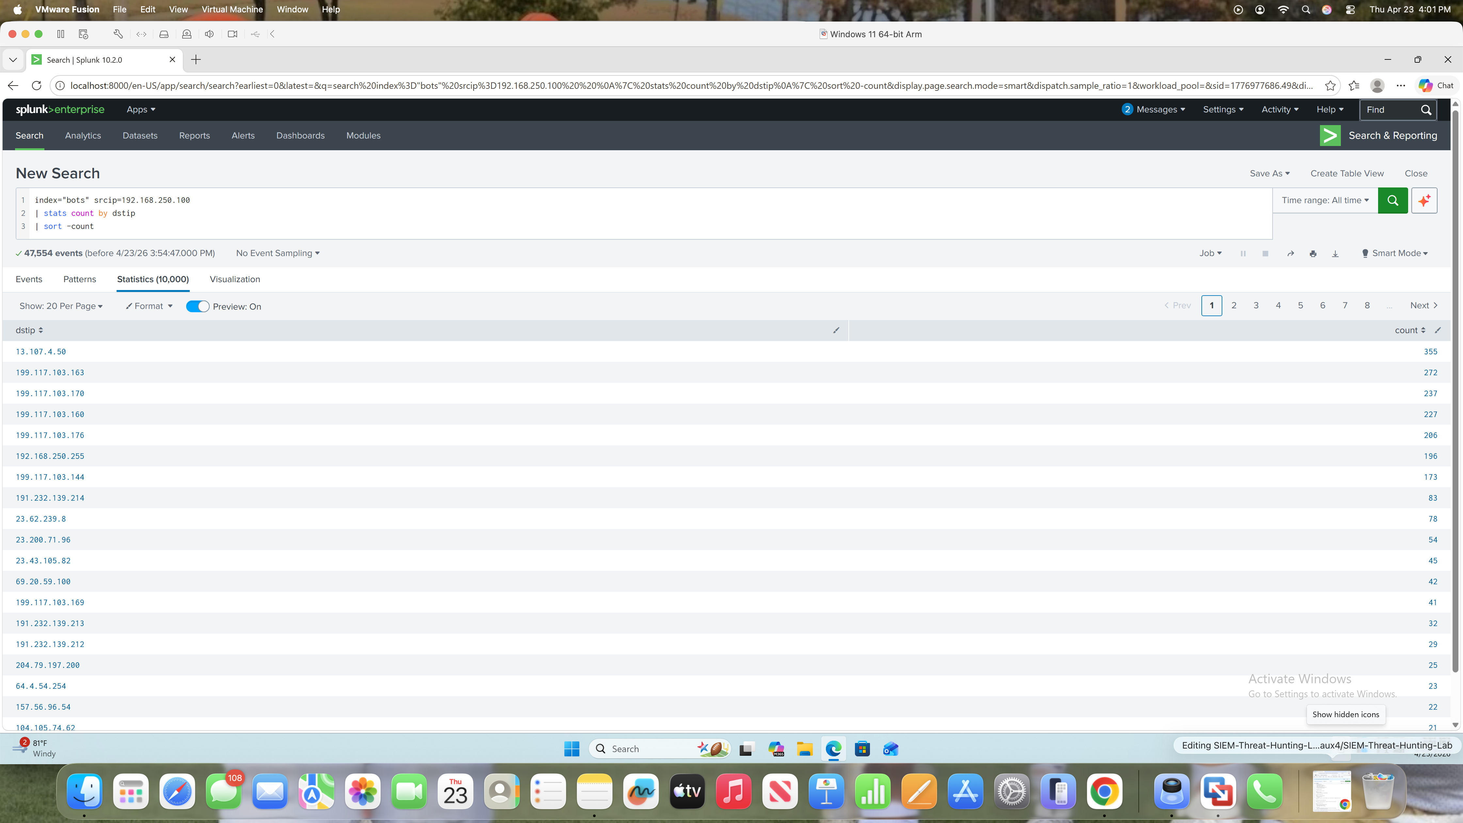The height and width of the screenshot is (823, 1463).
Task: Go to results page 8
Action: [1367, 306]
